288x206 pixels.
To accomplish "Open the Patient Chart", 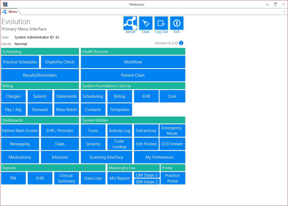I will pyautogui.click(x=133, y=75).
